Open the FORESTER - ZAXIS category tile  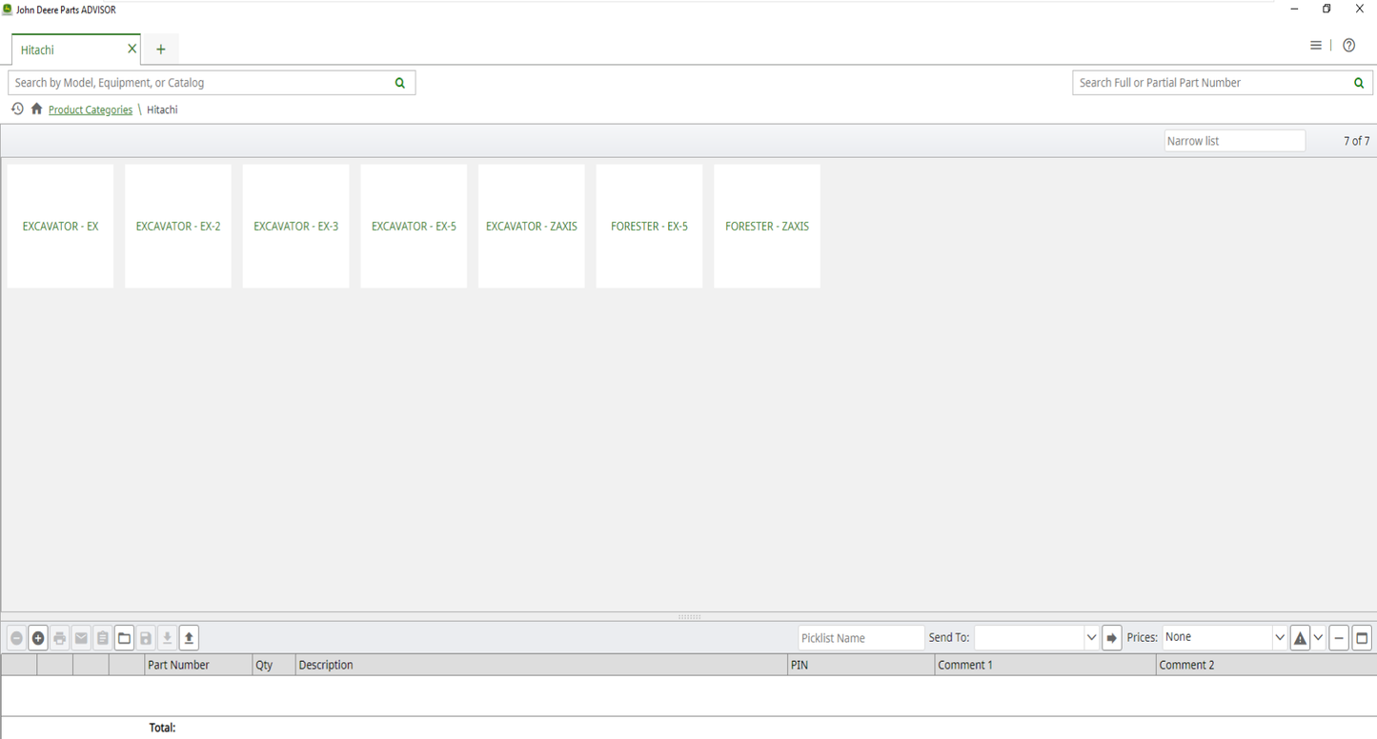(x=767, y=227)
